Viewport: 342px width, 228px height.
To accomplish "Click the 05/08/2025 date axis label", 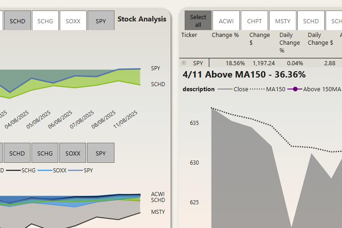I will [x=38, y=119].
